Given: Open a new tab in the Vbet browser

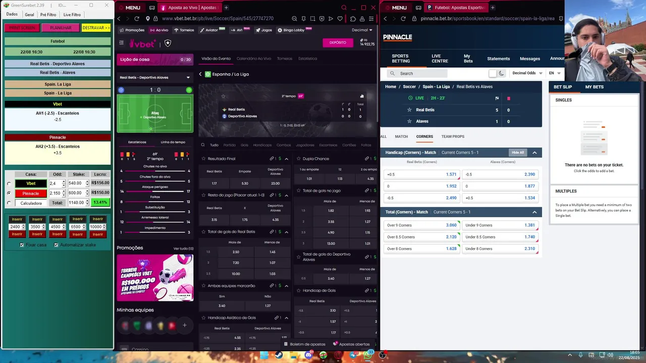Looking at the screenshot, I should tap(226, 8).
